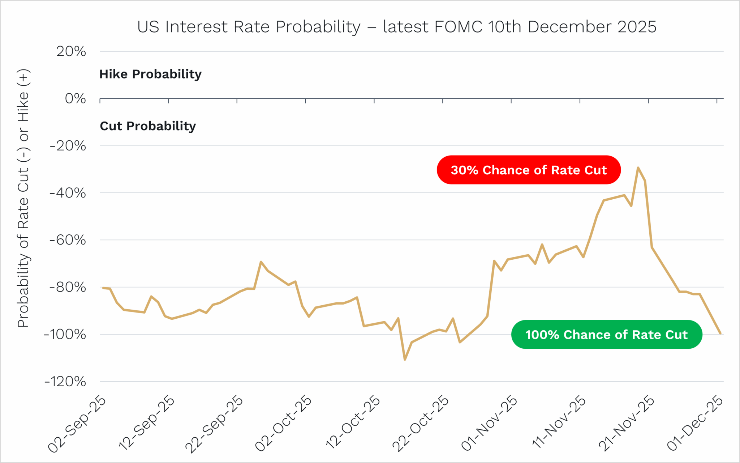Screen dimensions: 740x463
Task: Click the 01-Dec-25 date label
Action: 695,424
